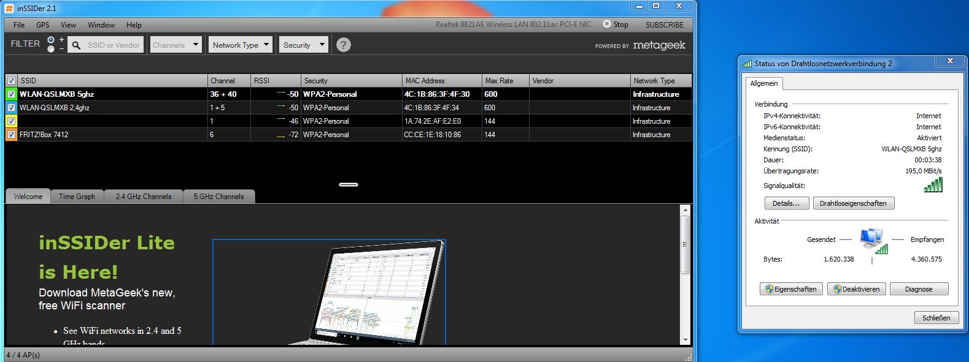Sort by the MAC Address column header

tap(442, 80)
